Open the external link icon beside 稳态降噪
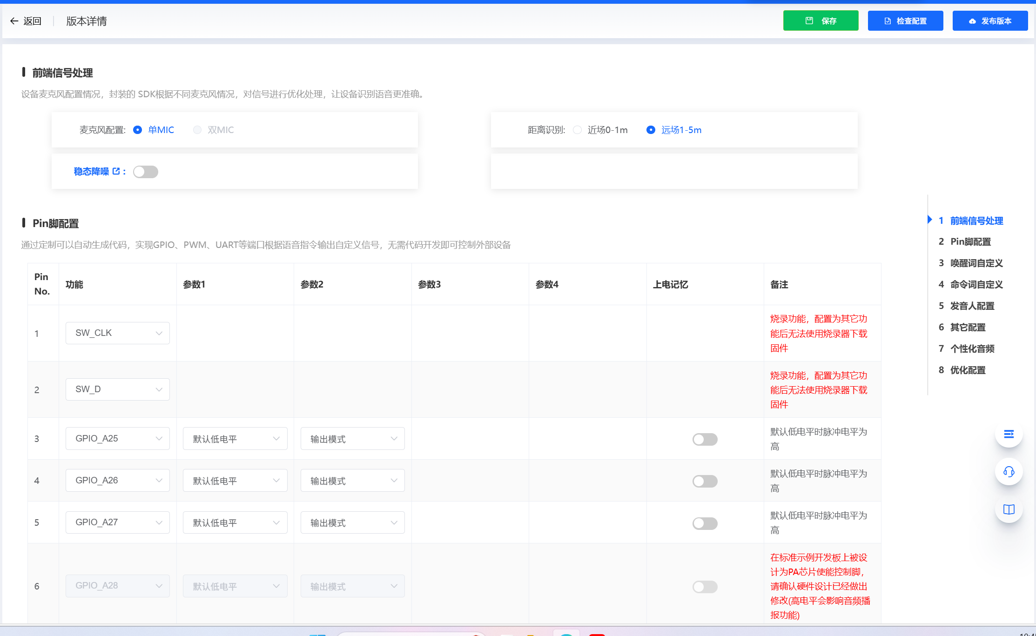1036x636 pixels. [x=116, y=171]
